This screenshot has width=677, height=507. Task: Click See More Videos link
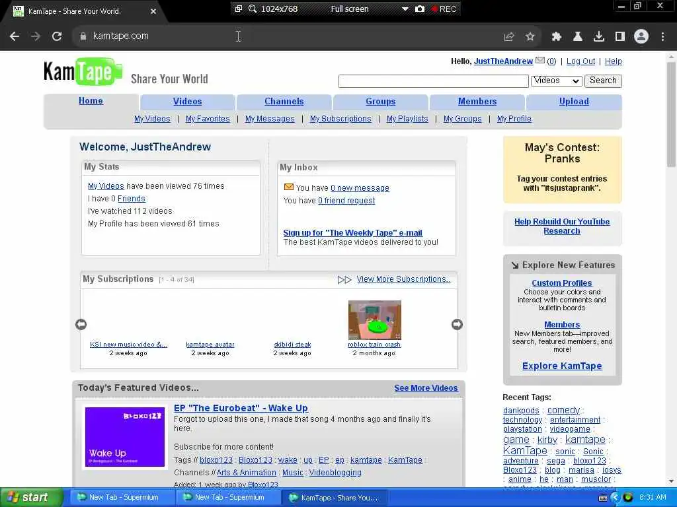pyautogui.click(x=426, y=388)
